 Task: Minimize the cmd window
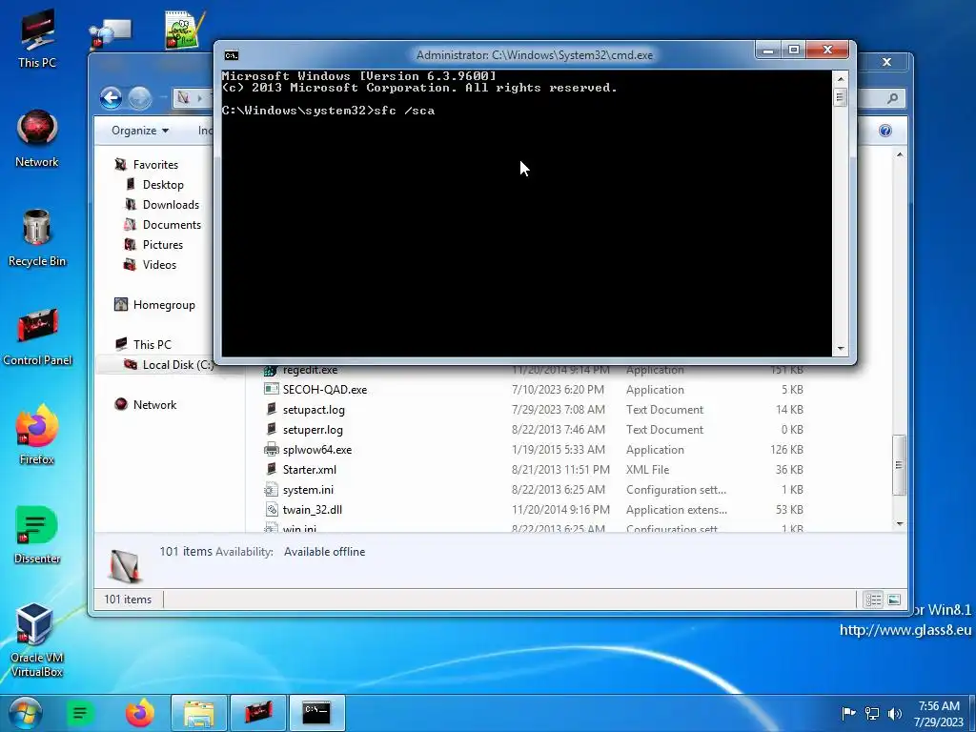[x=769, y=50]
